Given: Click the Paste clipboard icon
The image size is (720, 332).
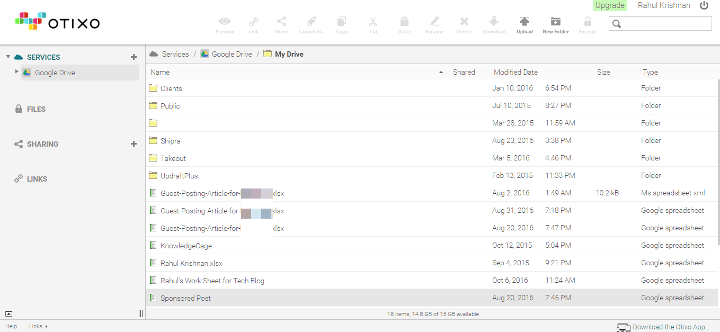Looking at the screenshot, I should pos(404,22).
